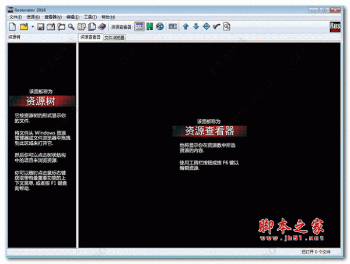
Task: Click the Restorator 2018 title bar icon
Action: 10,10
